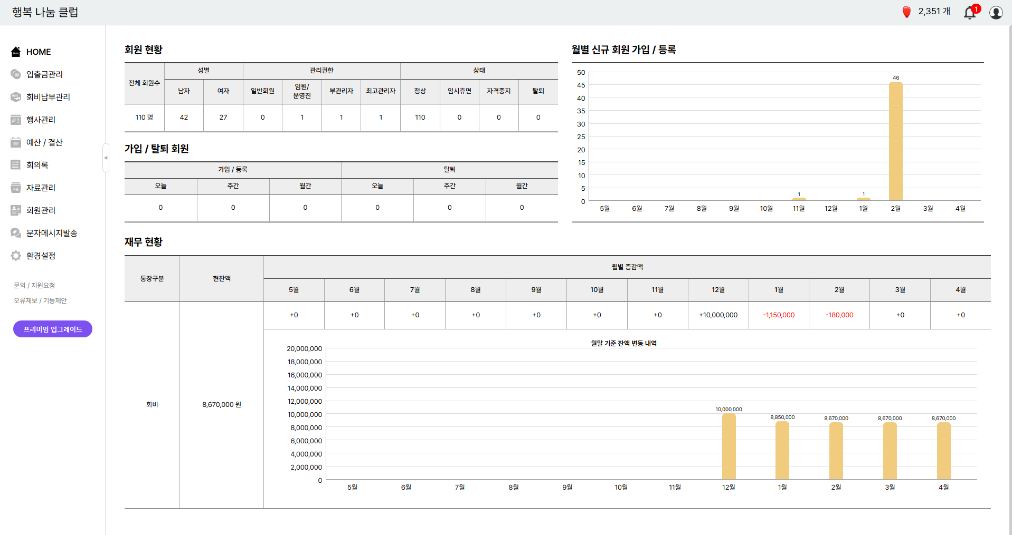Follow the 문의 / 지원요청 link
1012x535 pixels.
(x=34, y=285)
